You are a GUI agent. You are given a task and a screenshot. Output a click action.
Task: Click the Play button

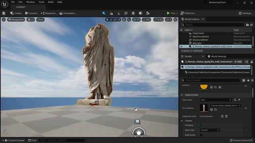coord(171,13)
